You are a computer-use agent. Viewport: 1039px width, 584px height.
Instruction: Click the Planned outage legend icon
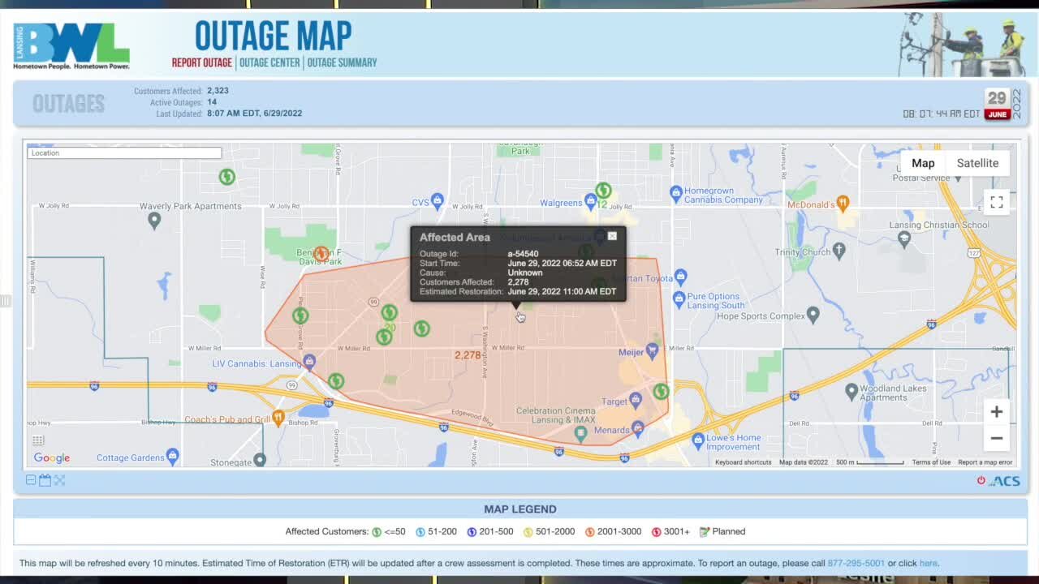705,532
